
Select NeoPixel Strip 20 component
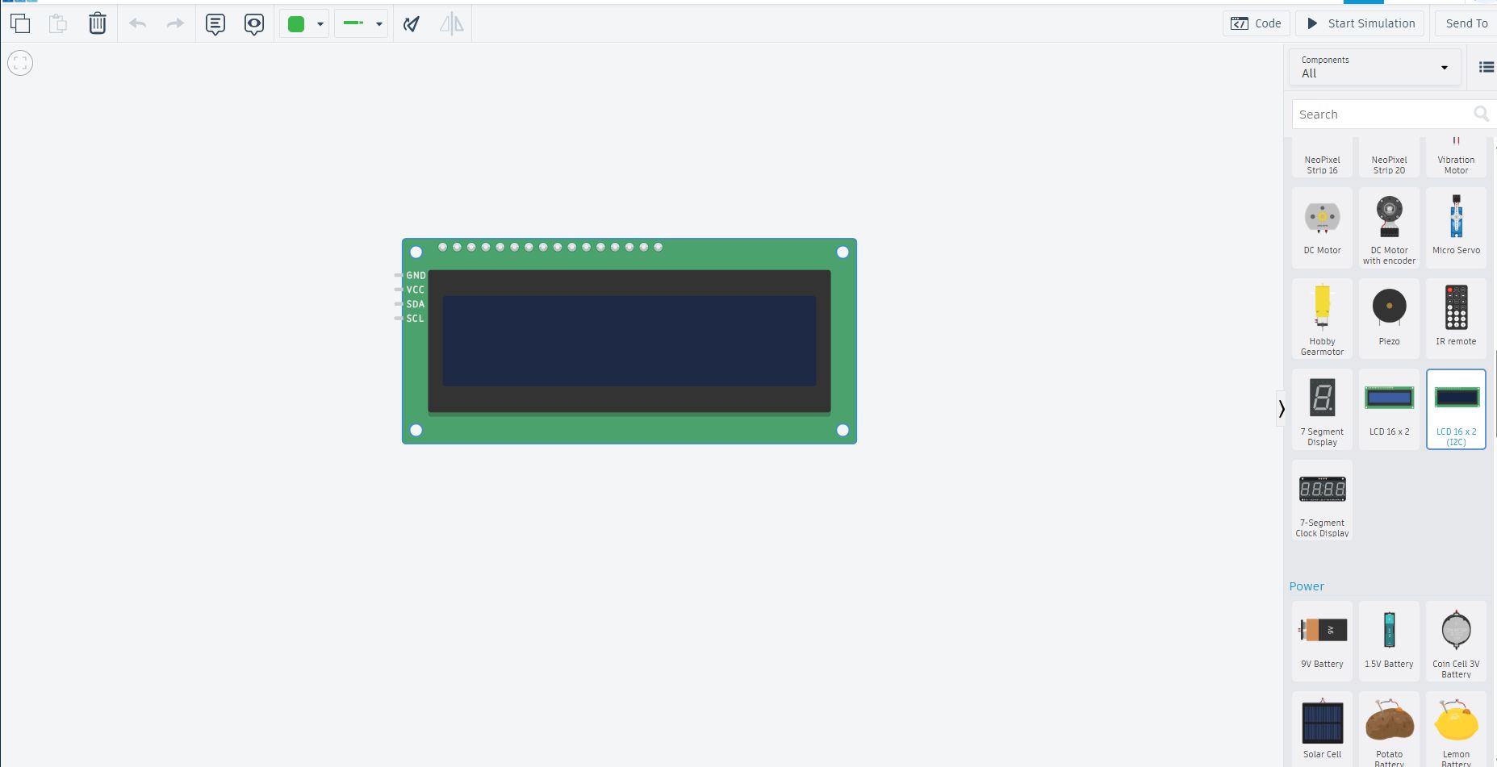(1389, 158)
